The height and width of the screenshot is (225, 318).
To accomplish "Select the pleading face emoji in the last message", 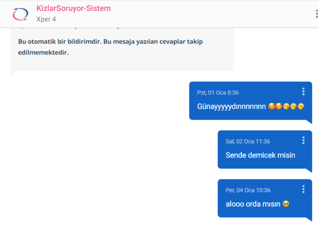I will coord(286,204).
